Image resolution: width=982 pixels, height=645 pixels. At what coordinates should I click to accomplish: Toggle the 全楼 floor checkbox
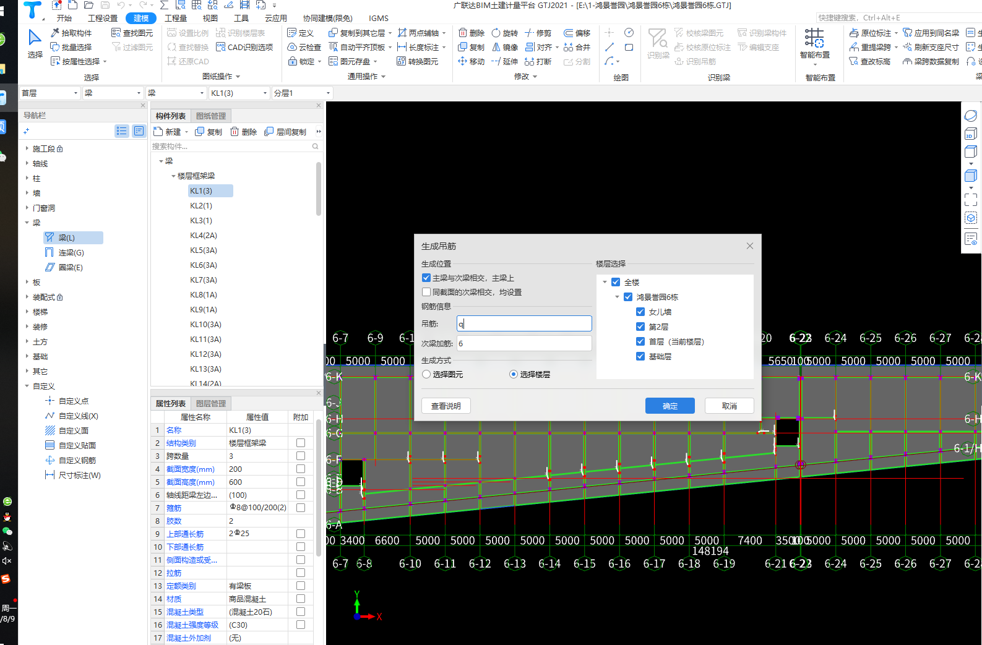(616, 282)
